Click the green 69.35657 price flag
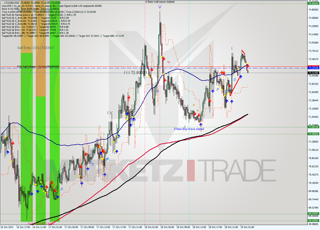Image resolution: width=320 pixels, height=230 pixels. coord(313,214)
